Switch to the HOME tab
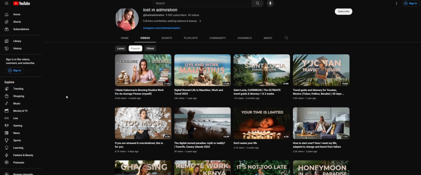 [x=125, y=38]
